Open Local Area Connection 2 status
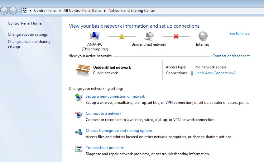264x162 pixels. [x=215, y=73]
